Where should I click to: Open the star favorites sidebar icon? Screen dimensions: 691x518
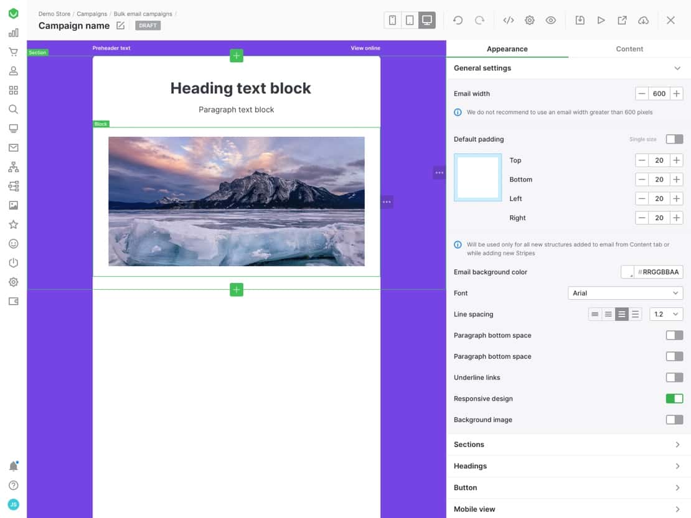click(x=13, y=224)
